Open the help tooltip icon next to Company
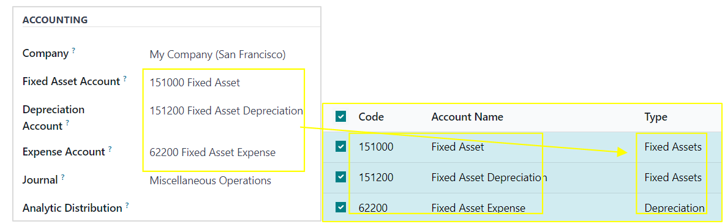725x224 pixels. click(x=73, y=51)
